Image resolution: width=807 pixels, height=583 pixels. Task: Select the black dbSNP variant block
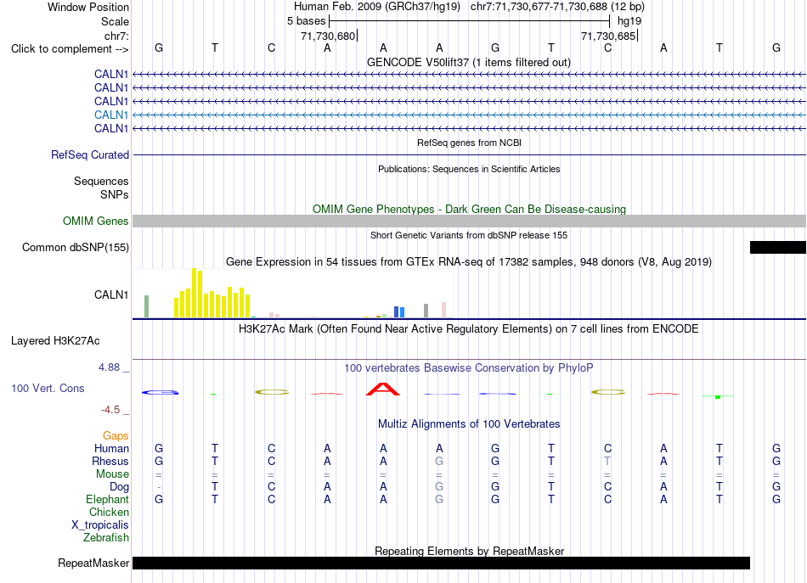(x=777, y=247)
